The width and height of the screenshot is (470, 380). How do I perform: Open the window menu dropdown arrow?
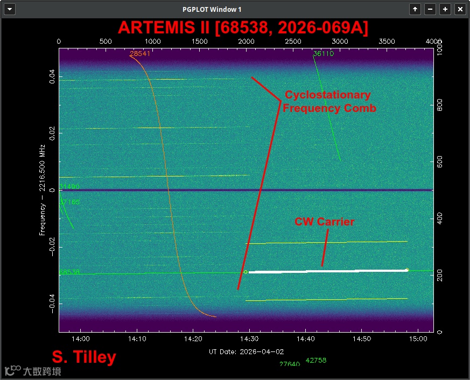(x=10, y=9)
